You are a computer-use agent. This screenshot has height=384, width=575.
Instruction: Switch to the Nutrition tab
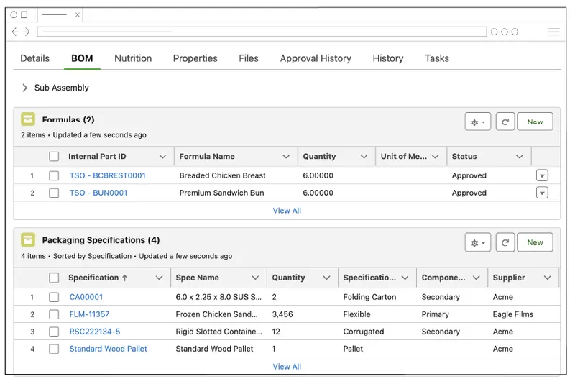point(133,58)
